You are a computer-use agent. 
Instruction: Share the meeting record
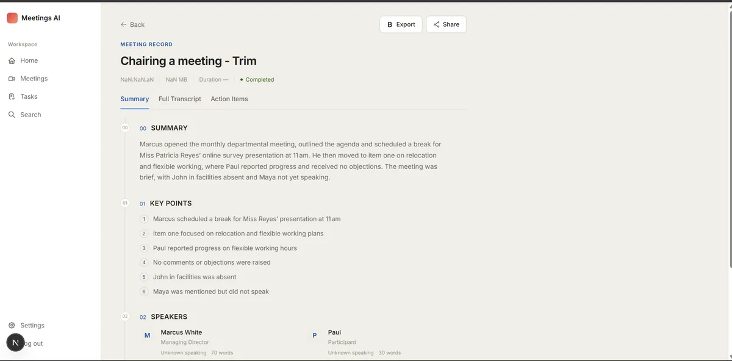[x=447, y=24]
